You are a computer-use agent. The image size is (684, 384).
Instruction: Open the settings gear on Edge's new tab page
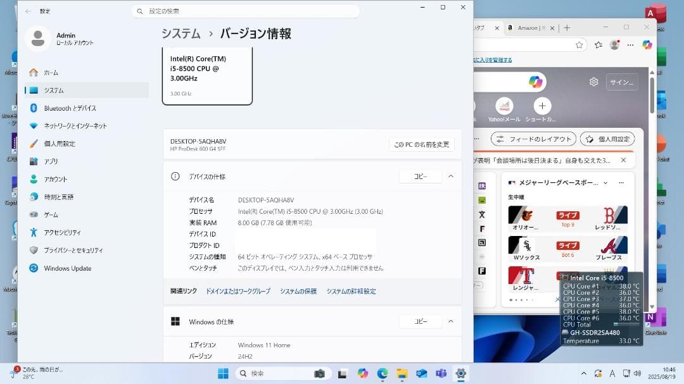click(x=593, y=82)
